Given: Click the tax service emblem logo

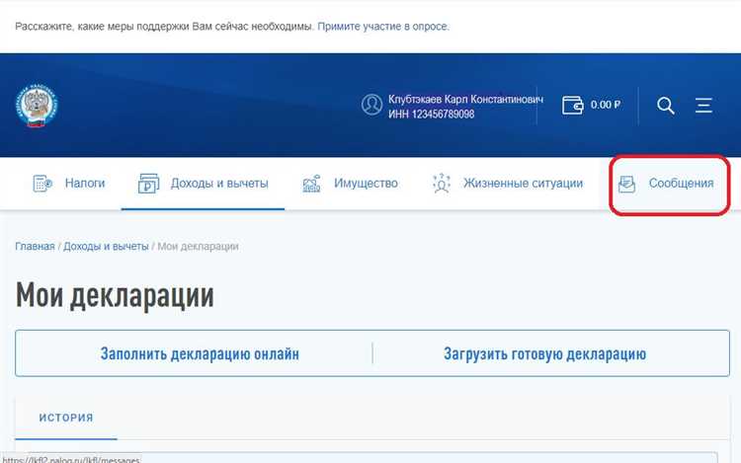Looking at the screenshot, I should (x=37, y=106).
